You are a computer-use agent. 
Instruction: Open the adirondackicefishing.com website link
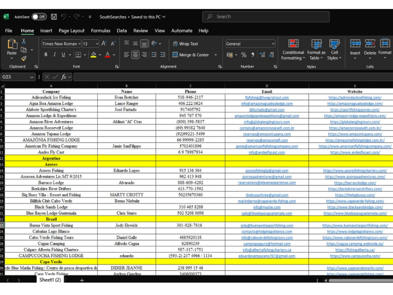click(x=354, y=97)
